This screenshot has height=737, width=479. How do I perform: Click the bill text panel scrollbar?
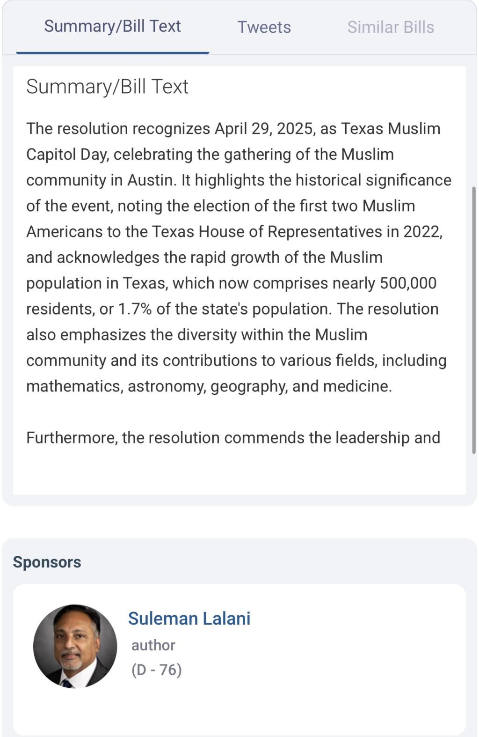(x=473, y=320)
